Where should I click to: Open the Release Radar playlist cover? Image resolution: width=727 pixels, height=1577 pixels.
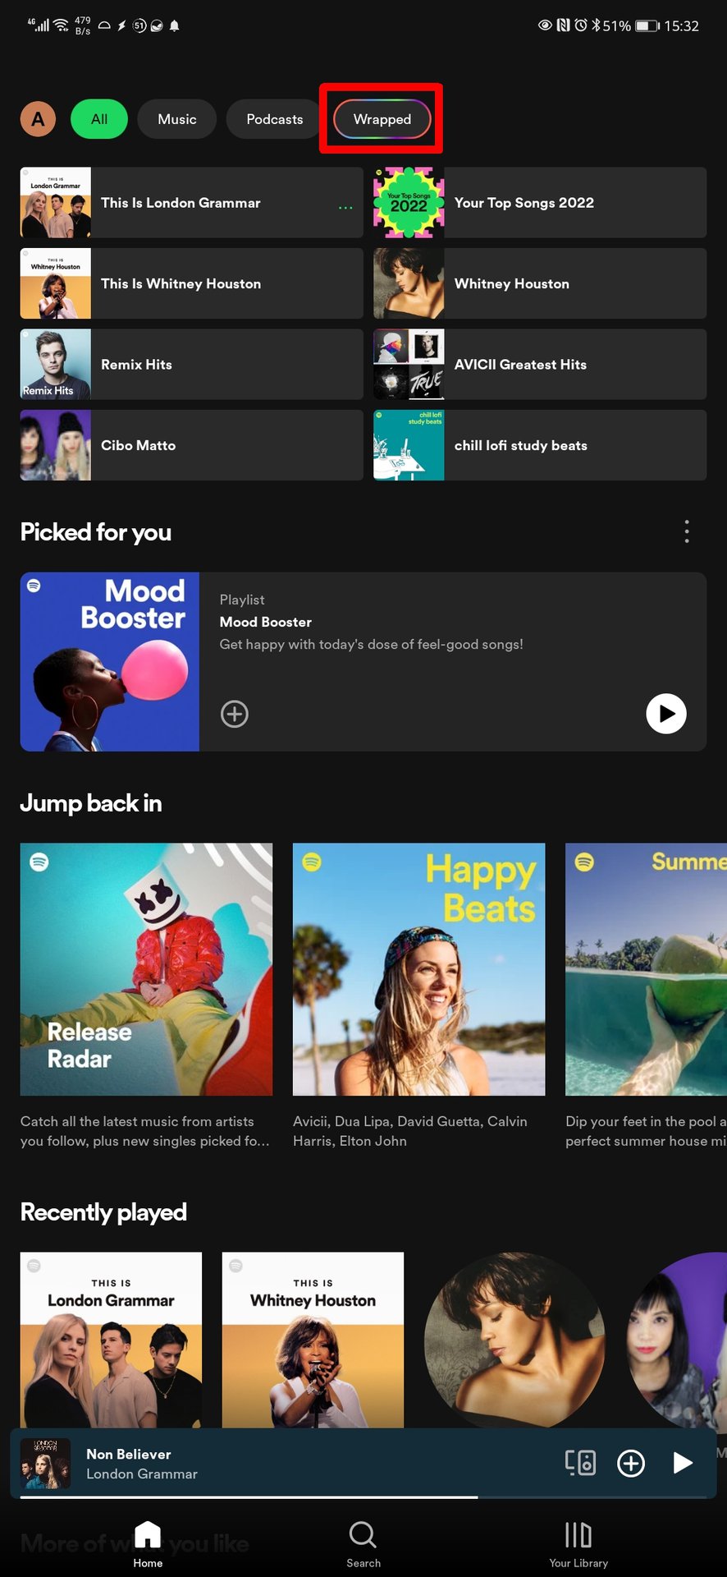[x=146, y=969]
